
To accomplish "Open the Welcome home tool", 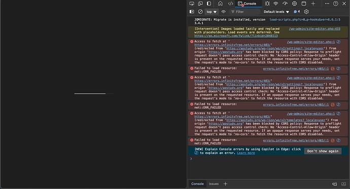I will [x=220, y=4].
